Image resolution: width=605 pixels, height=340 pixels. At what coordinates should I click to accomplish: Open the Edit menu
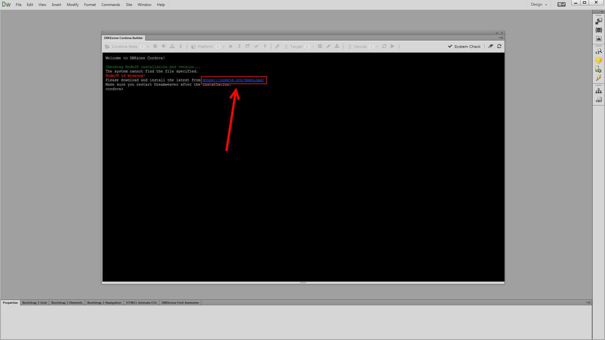[30, 5]
